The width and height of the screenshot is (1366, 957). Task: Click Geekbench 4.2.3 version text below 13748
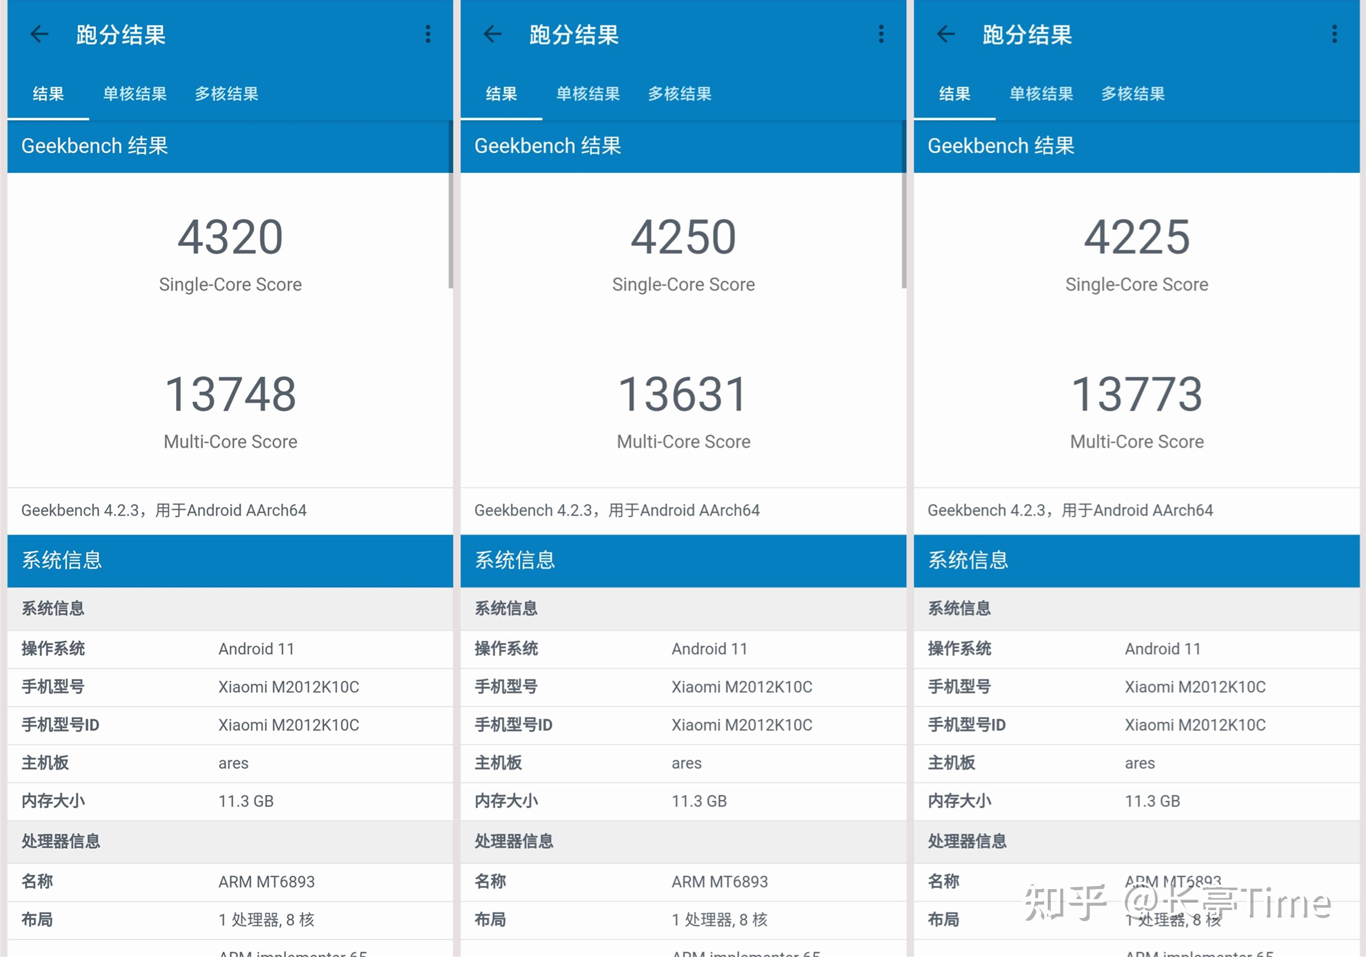[x=164, y=510]
